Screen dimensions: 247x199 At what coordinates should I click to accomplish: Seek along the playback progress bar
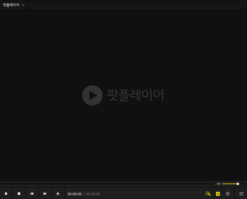[108, 184]
